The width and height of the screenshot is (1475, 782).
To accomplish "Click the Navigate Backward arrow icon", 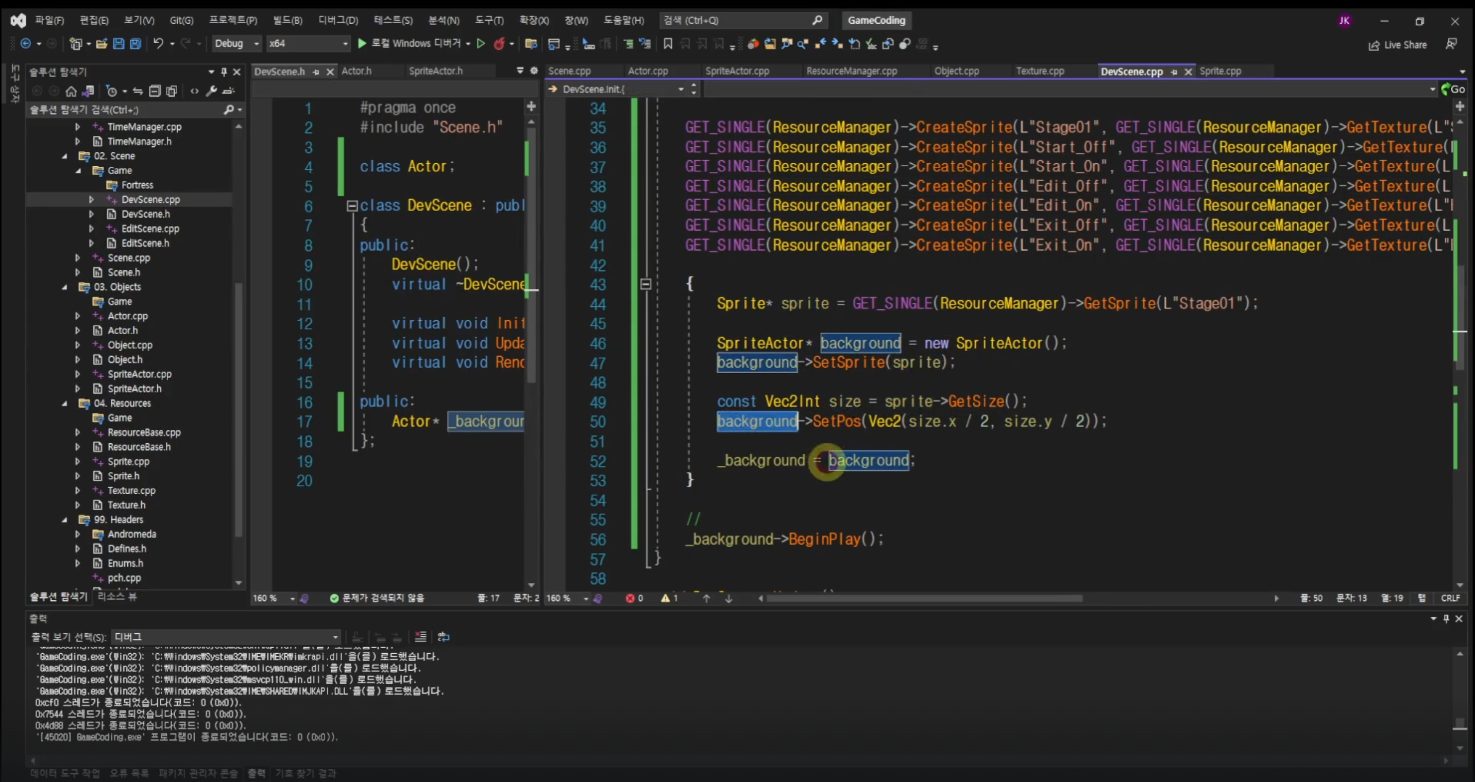I will [26, 43].
